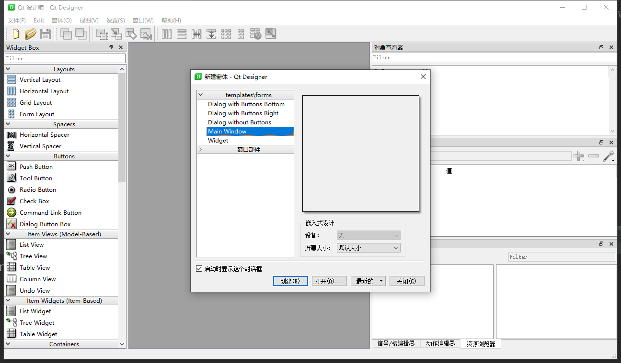Float the 对象查看器 panel
The width and height of the screenshot is (621, 363).
tap(601, 47)
